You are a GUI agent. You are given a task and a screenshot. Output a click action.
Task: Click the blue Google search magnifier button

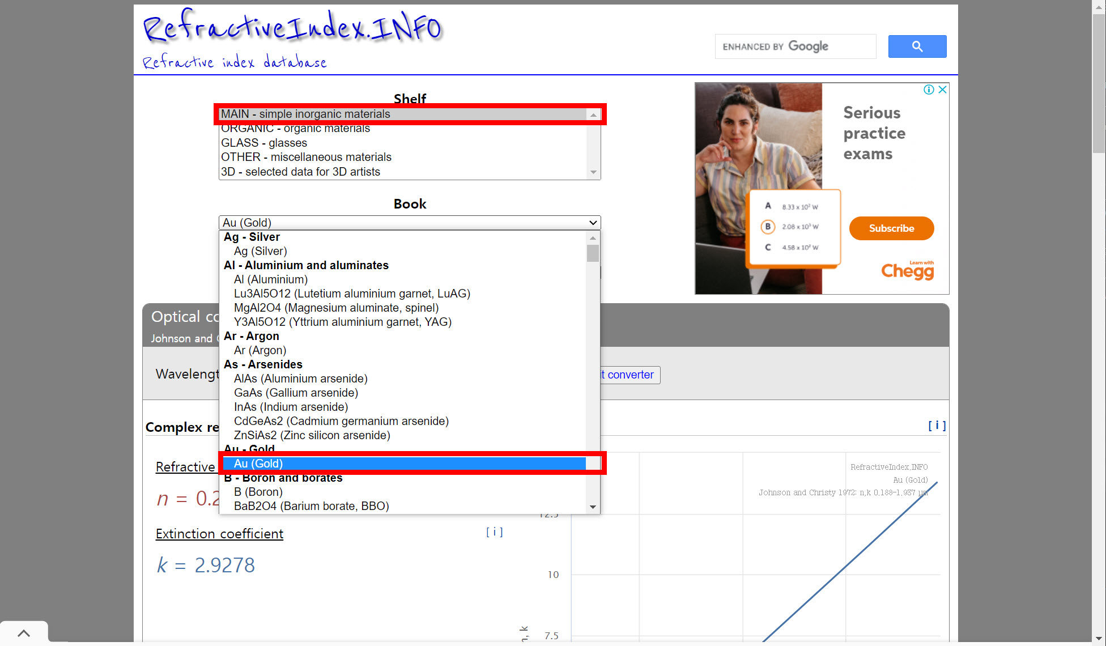pyautogui.click(x=917, y=46)
